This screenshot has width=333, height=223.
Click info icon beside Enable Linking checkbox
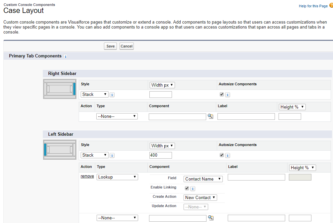(193, 188)
